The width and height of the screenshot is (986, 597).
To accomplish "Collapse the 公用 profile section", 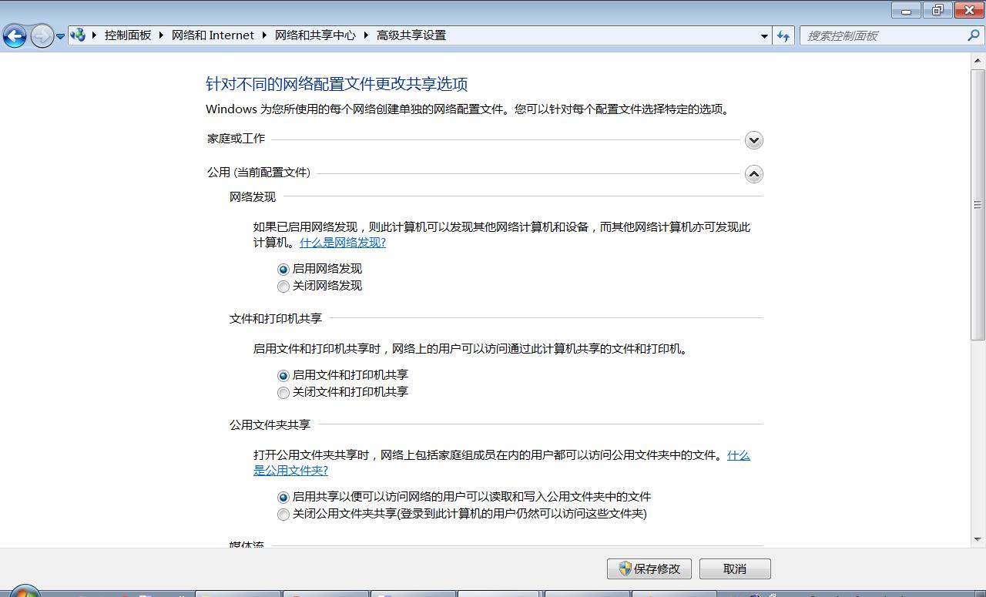I will pyautogui.click(x=753, y=174).
